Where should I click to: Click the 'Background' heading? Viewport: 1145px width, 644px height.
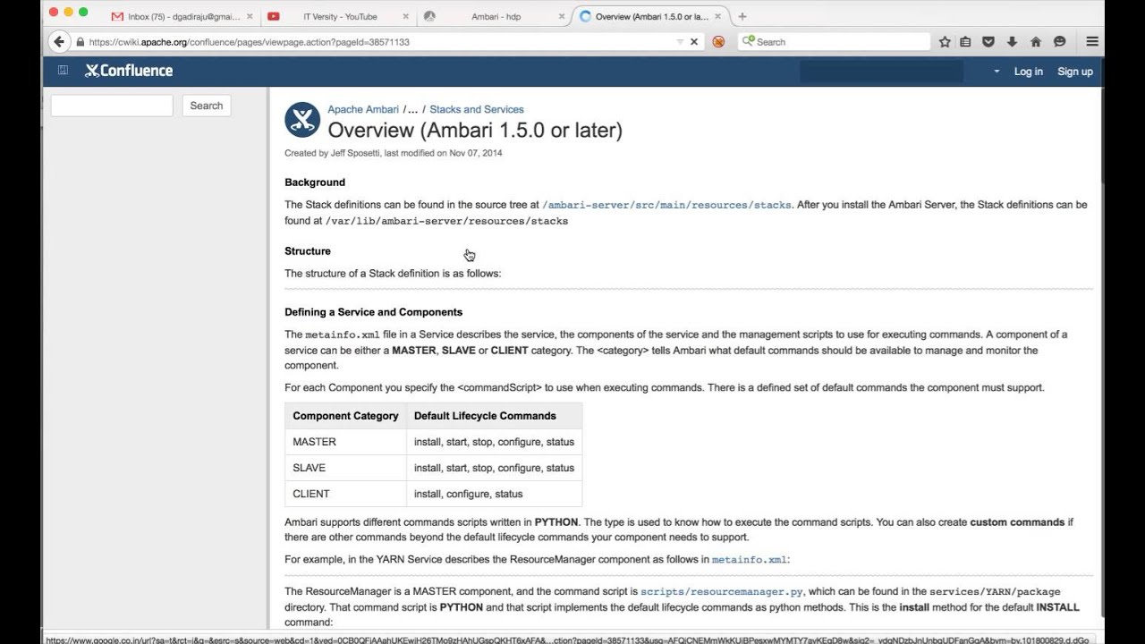click(315, 182)
